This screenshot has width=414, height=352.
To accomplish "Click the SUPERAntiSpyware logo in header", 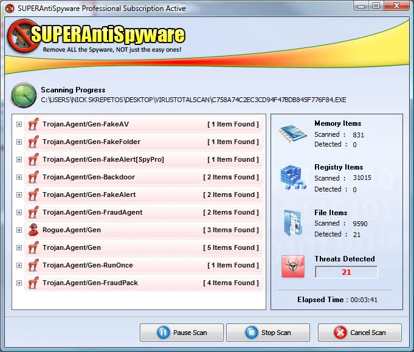I will (96, 36).
